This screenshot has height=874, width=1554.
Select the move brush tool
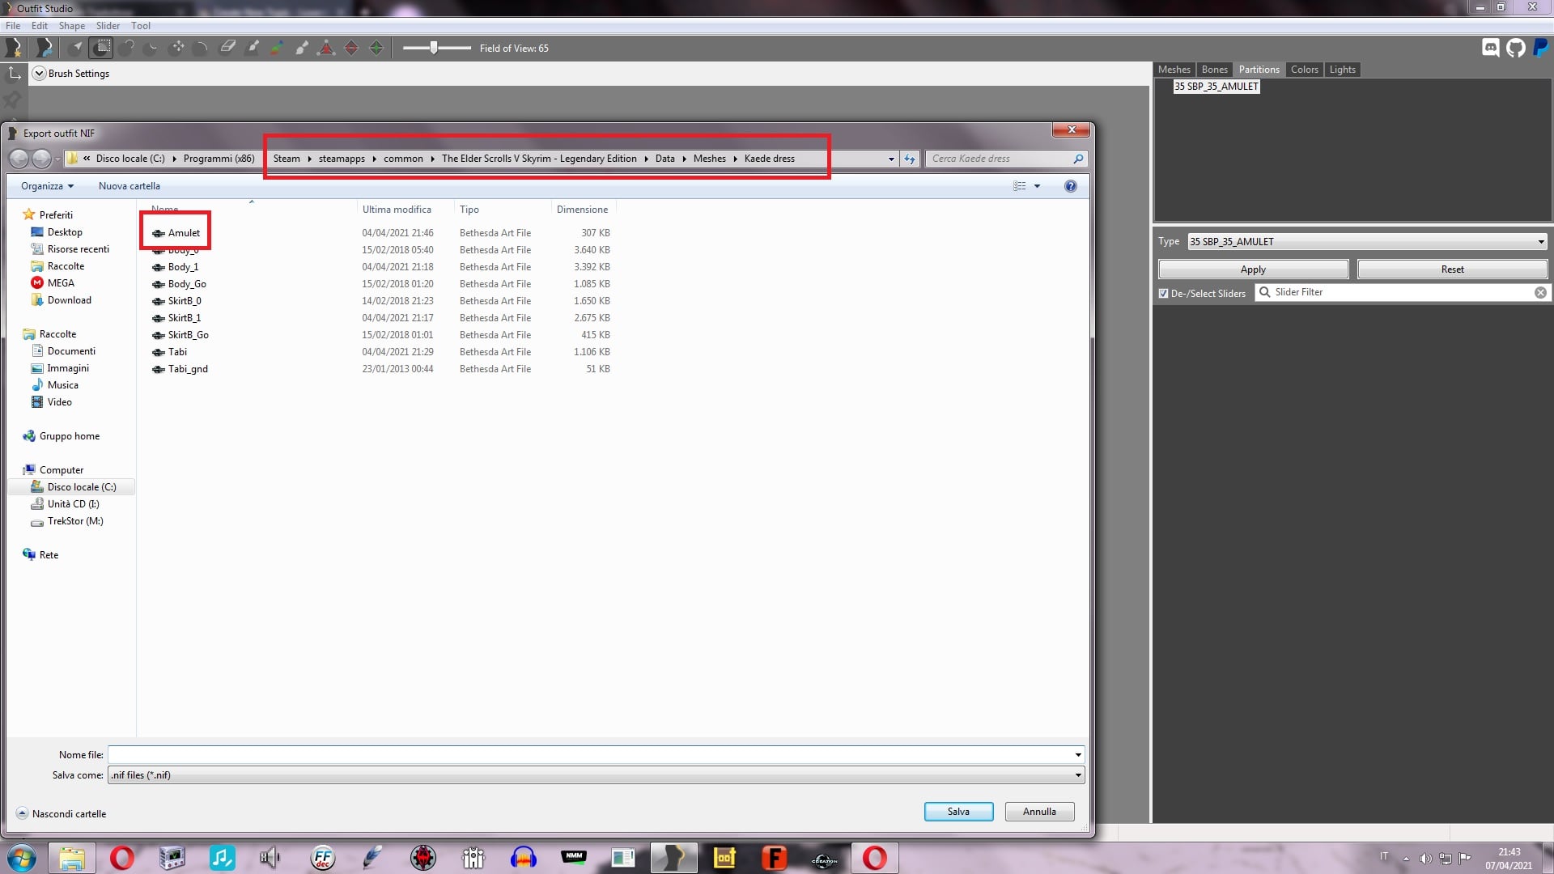177,48
